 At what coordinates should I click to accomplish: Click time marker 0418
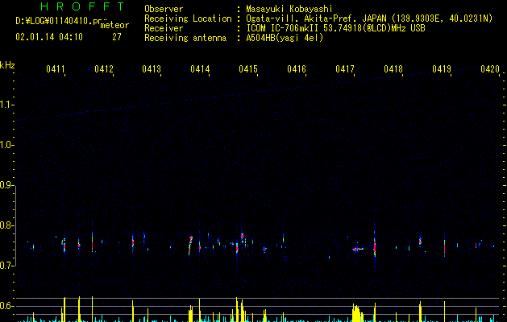click(393, 68)
